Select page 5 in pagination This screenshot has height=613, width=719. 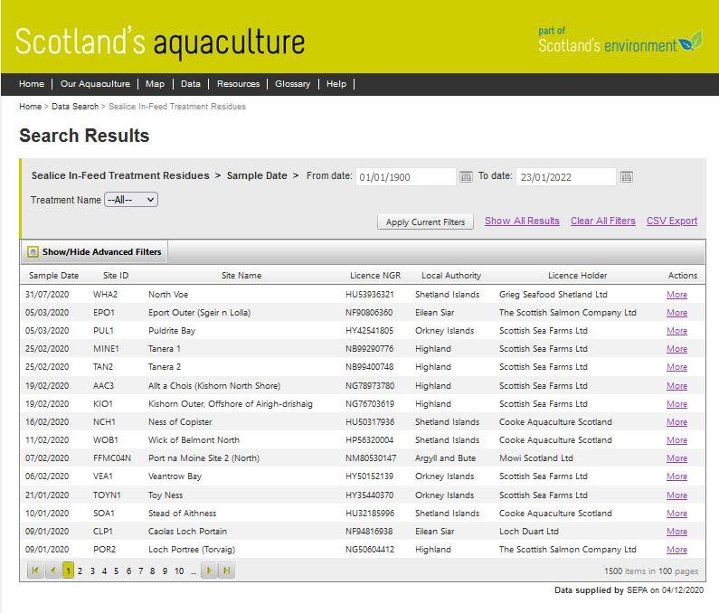click(x=116, y=571)
